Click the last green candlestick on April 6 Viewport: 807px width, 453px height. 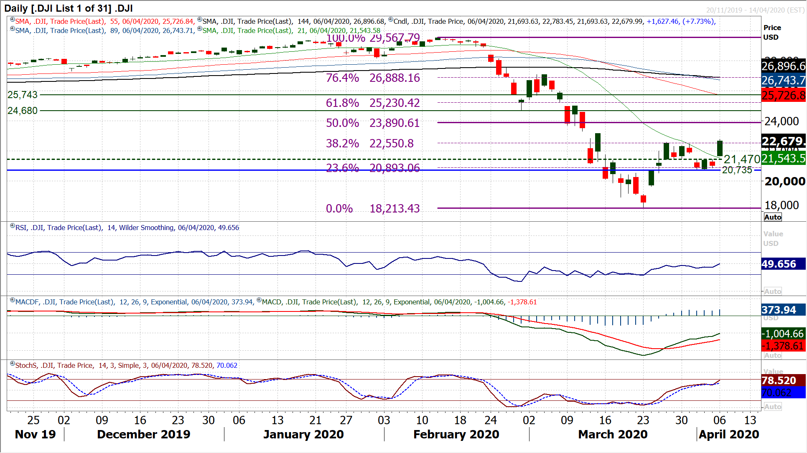[720, 148]
